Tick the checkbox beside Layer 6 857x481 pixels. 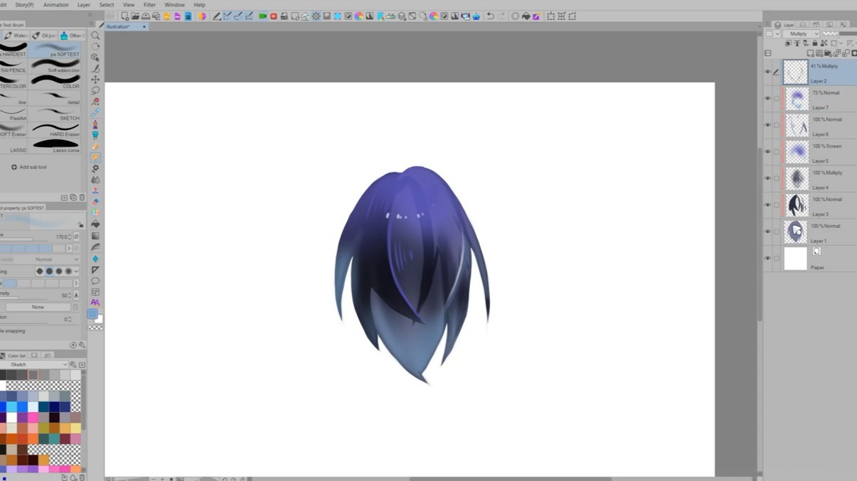[777, 125]
